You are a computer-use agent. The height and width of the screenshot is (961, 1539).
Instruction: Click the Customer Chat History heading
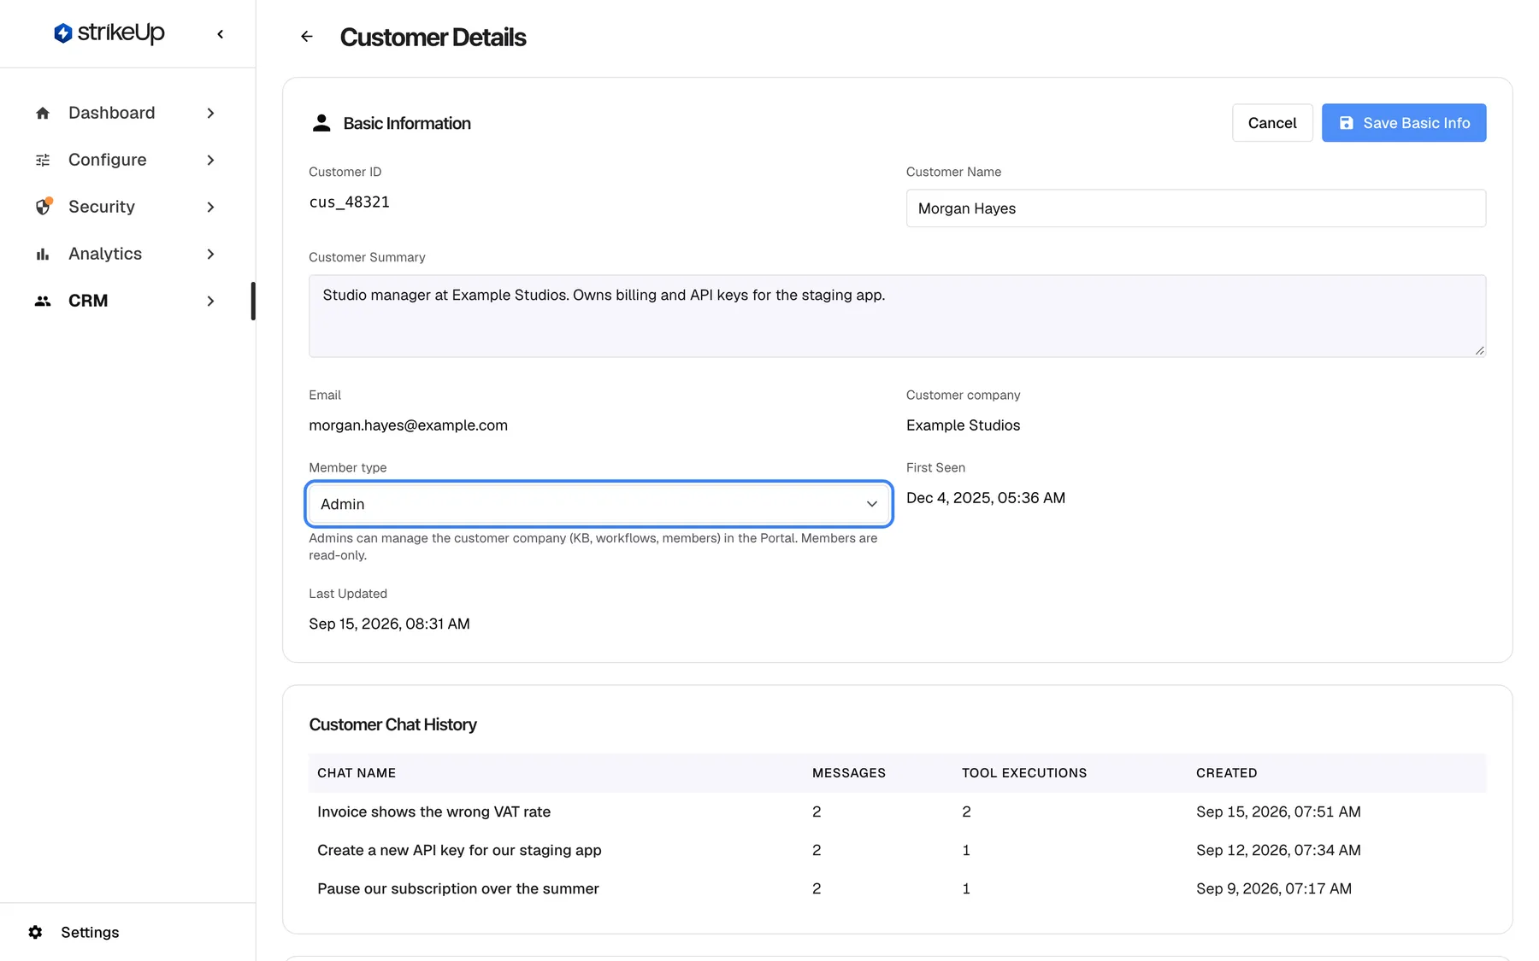tap(392, 724)
